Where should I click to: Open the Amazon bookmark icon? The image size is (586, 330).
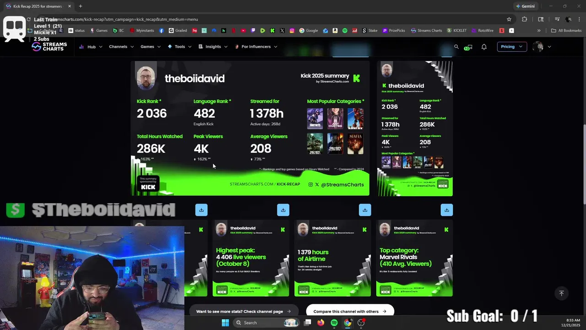point(335,31)
